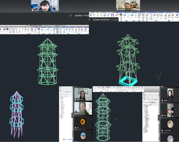Viewport: 179px width, 142px height.
Task: Click microphone icon on participant 209520204's label
Action: (x=117, y=9)
